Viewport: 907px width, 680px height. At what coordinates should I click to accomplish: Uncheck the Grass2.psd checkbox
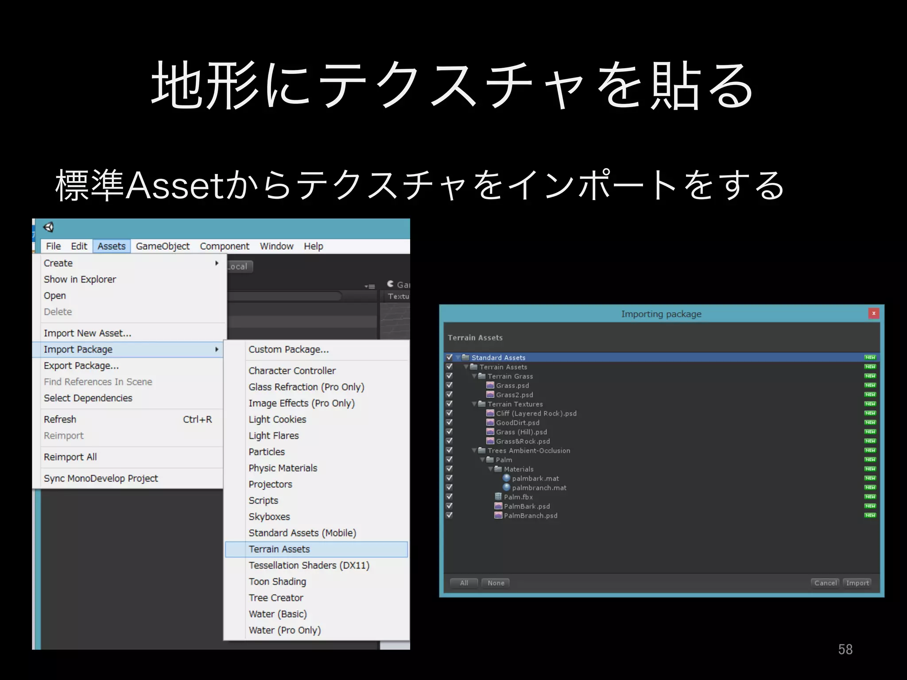click(x=449, y=394)
